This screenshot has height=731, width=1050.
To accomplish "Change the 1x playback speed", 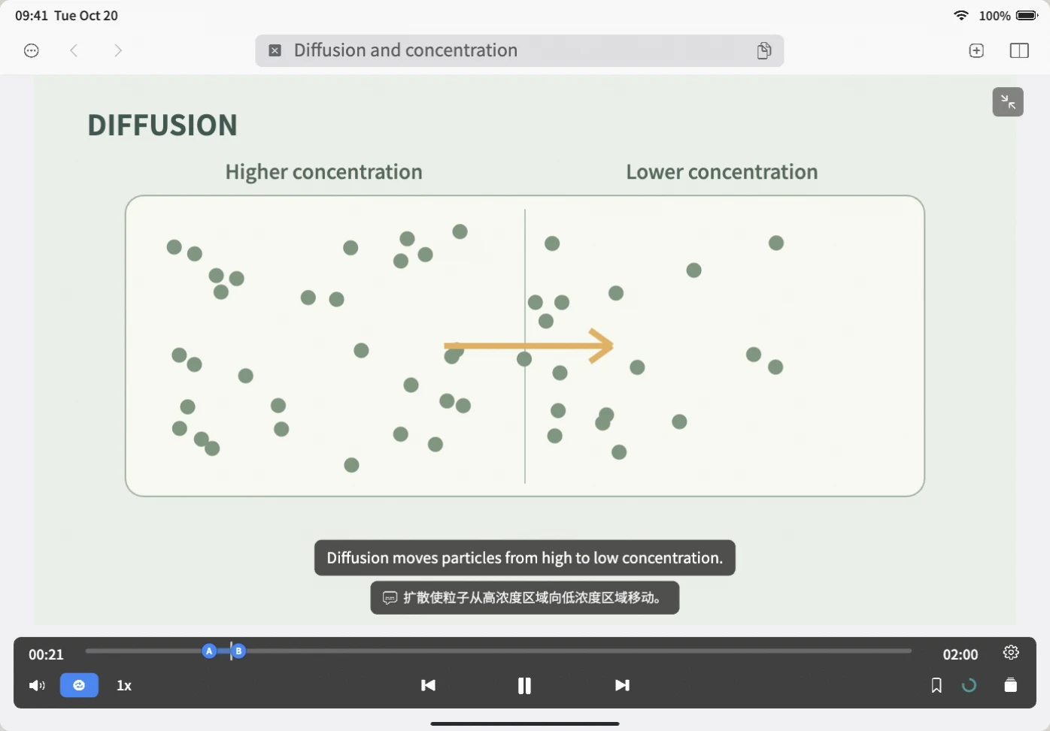I will [x=124, y=685].
